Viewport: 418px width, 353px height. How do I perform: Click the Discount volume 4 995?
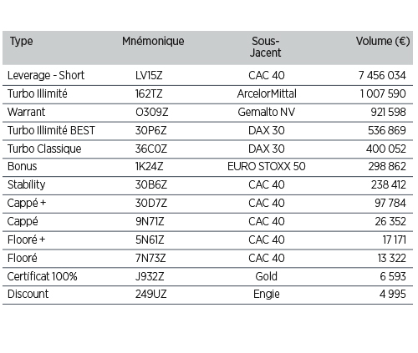(392, 294)
